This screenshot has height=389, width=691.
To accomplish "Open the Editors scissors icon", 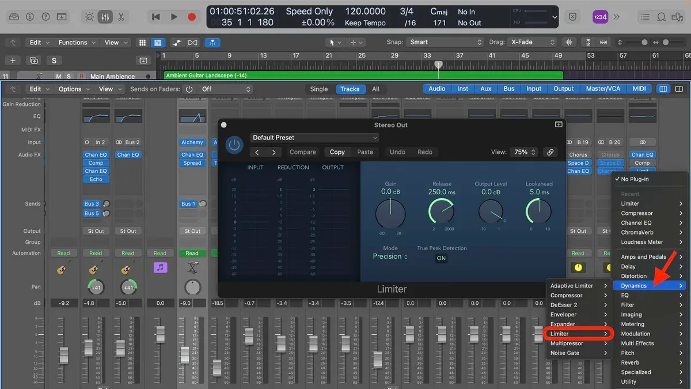I will click(121, 17).
